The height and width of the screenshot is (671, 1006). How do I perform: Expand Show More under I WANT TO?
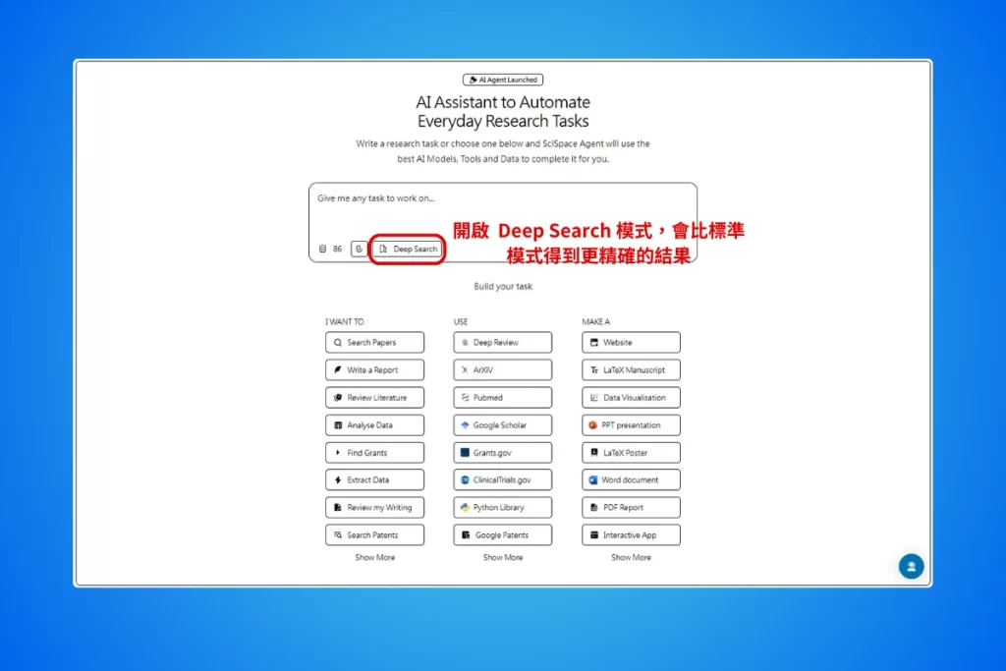point(374,557)
